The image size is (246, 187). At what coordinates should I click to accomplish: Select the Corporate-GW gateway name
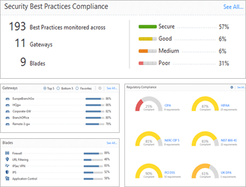tap(22, 111)
